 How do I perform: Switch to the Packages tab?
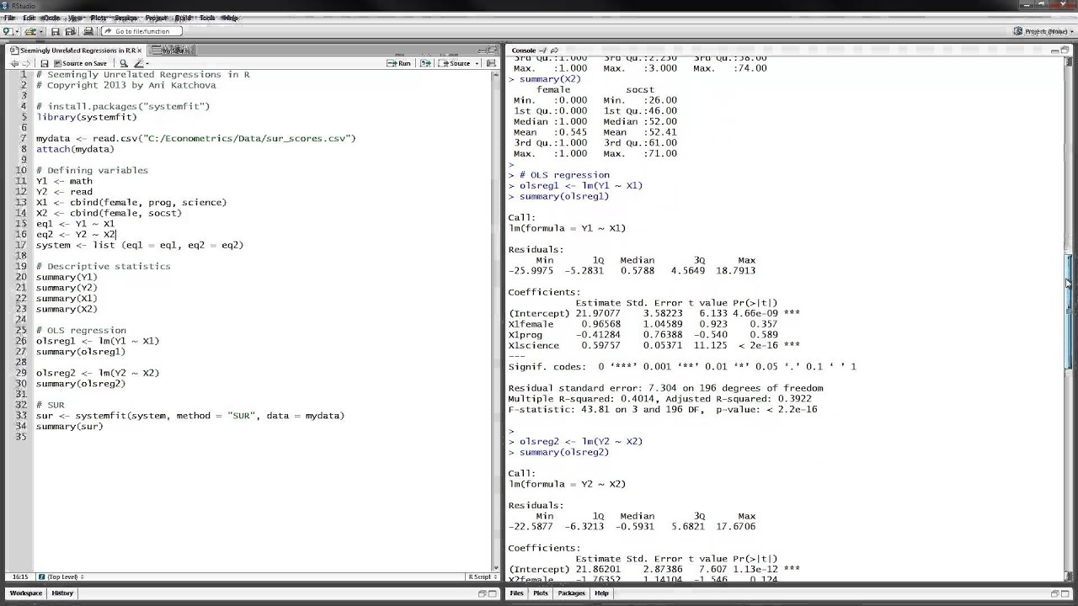tap(571, 593)
